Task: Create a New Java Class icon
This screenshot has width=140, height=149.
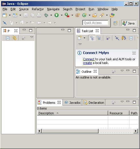Action: (x=84, y=15)
